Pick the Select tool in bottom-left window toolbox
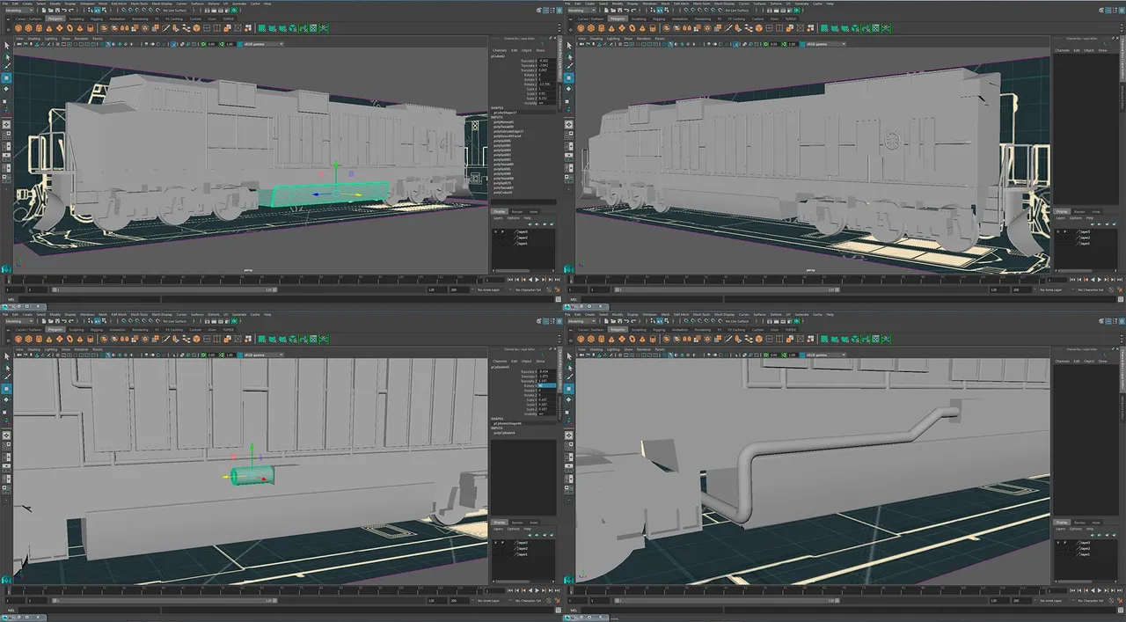The width and height of the screenshot is (1126, 622). click(7, 356)
